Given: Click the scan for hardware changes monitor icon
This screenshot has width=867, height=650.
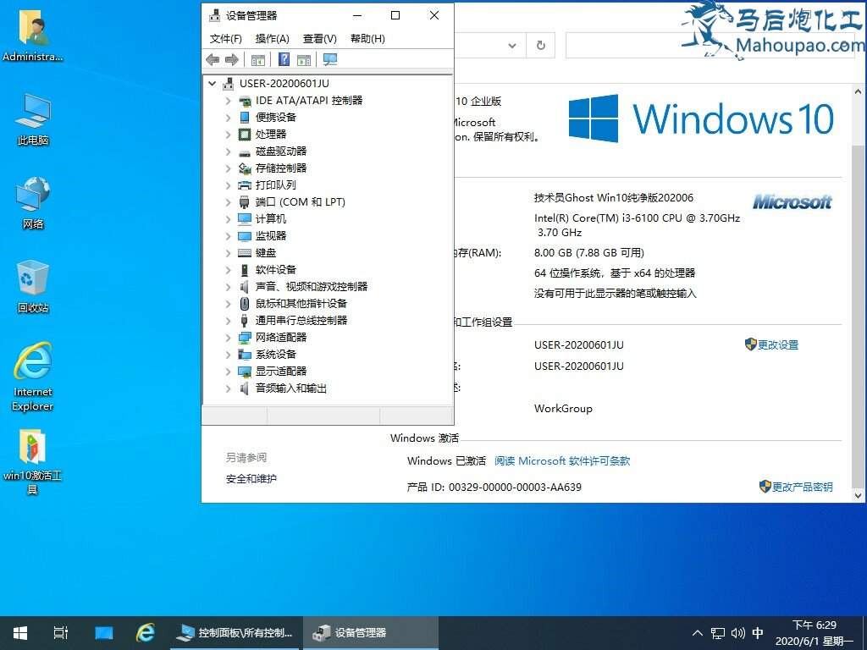Looking at the screenshot, I should tap(330, 59).
